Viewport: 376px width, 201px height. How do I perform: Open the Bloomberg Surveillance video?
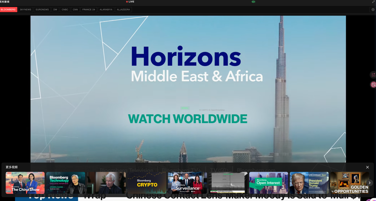tap(188, 183)
